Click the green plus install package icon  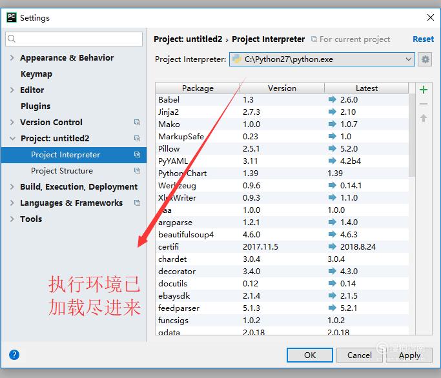point(424,90)
